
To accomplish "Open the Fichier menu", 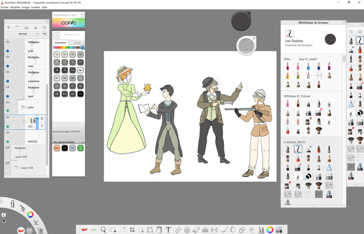I will coord(5,7).
